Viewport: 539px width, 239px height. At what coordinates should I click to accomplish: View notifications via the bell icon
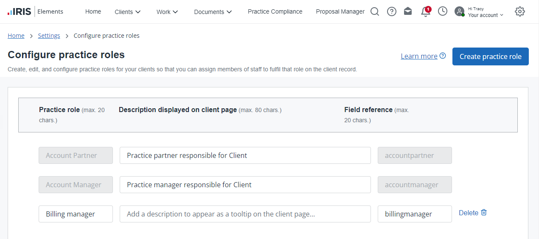425,12
